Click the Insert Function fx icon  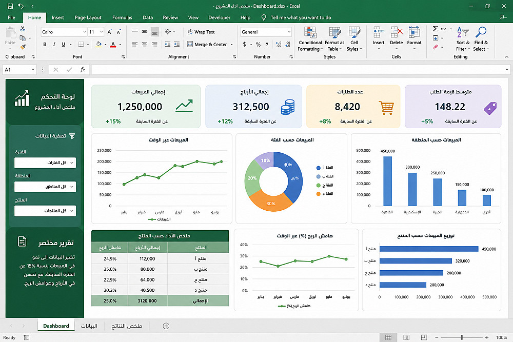point(83,69)
